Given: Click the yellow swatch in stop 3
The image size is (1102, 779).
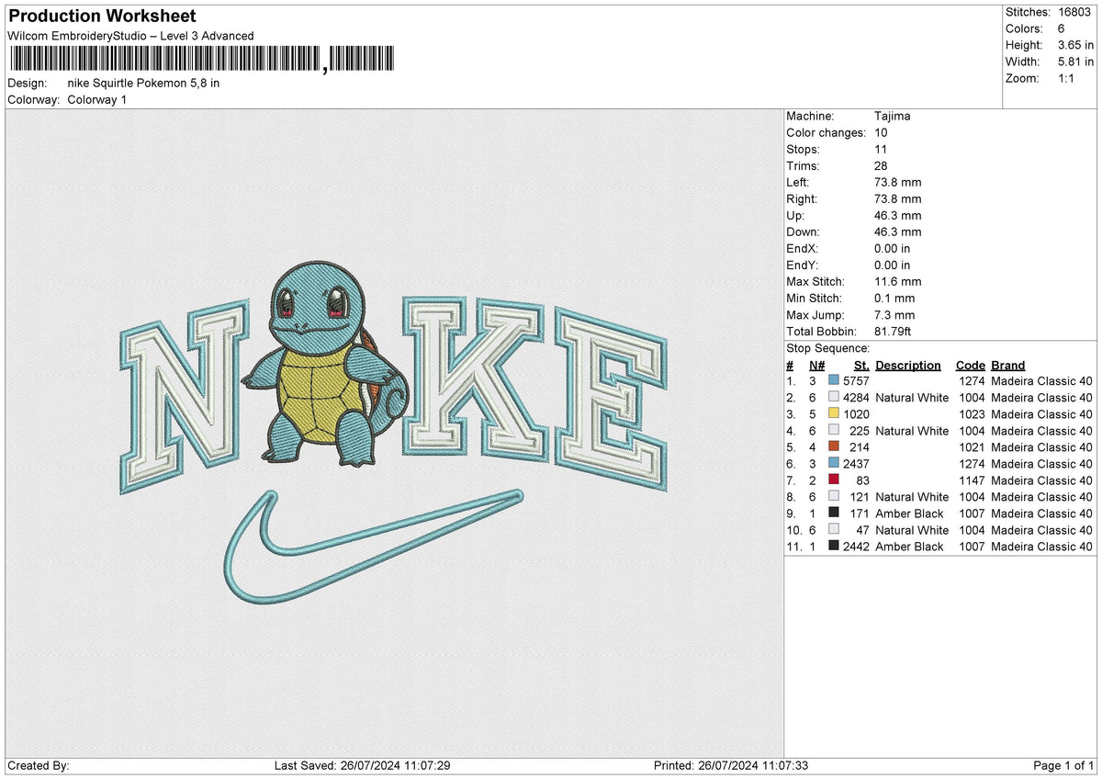Looking at the screenshot, I should coord(834,414).
